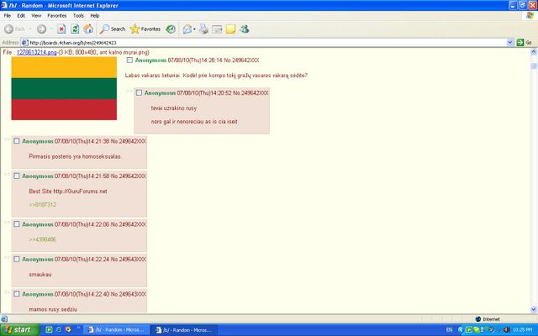This screenshot has height=336, width=538.
Task: Open the Tools menu
Action: (x=78, y=15)
